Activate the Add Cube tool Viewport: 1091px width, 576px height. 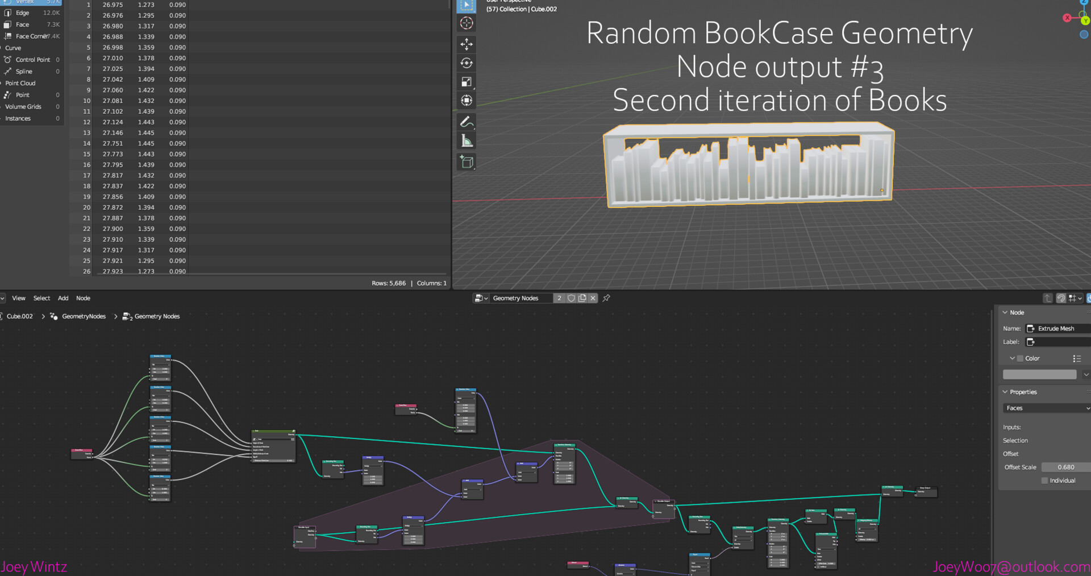tap(467, 162)
